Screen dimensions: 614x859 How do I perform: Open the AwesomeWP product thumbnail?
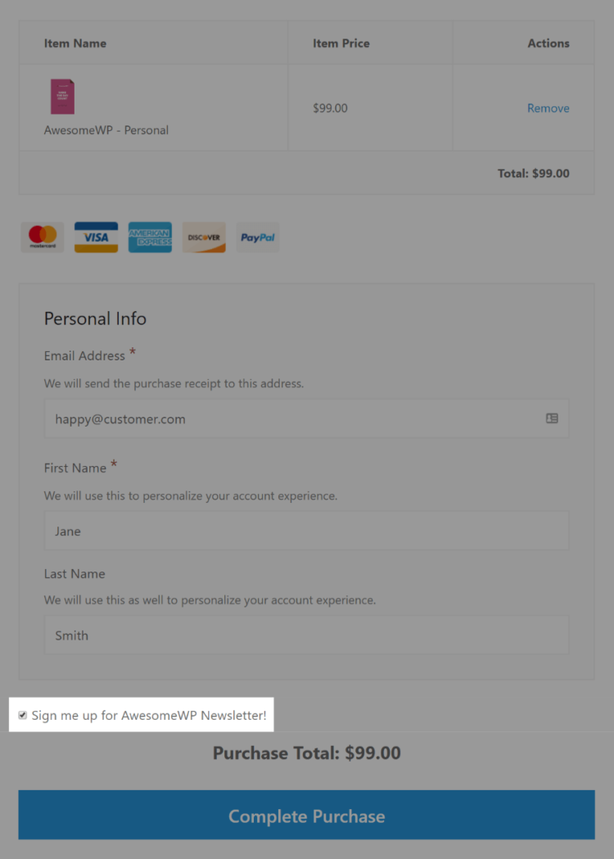(62, 96)
